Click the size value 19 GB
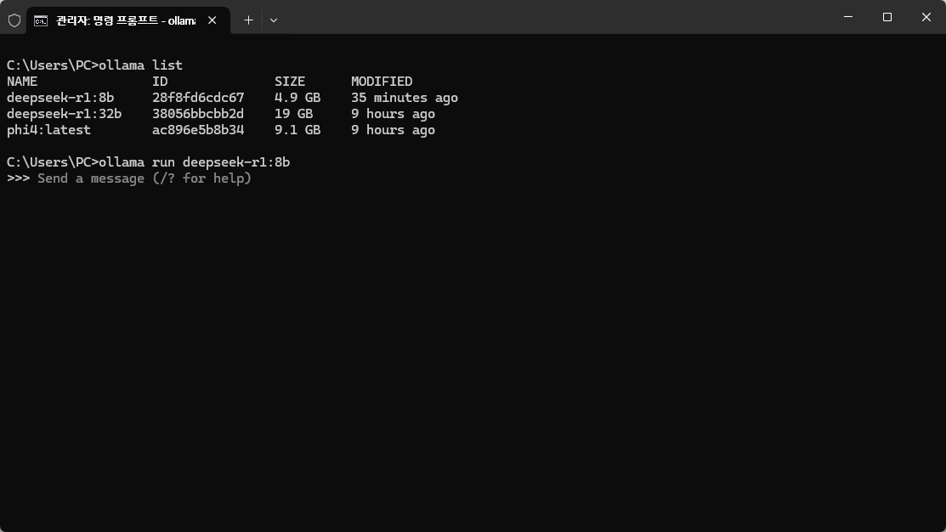 tap(294, 114)
